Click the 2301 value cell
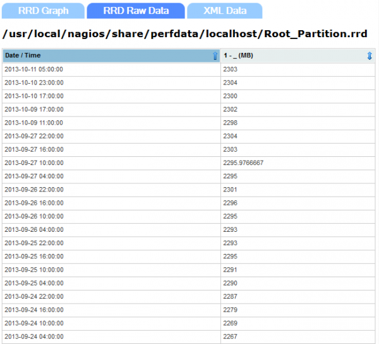 pos(231,189)
